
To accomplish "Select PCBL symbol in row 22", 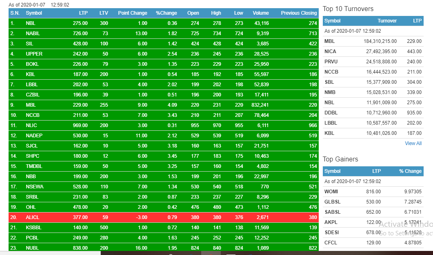I will click(32, 238).
